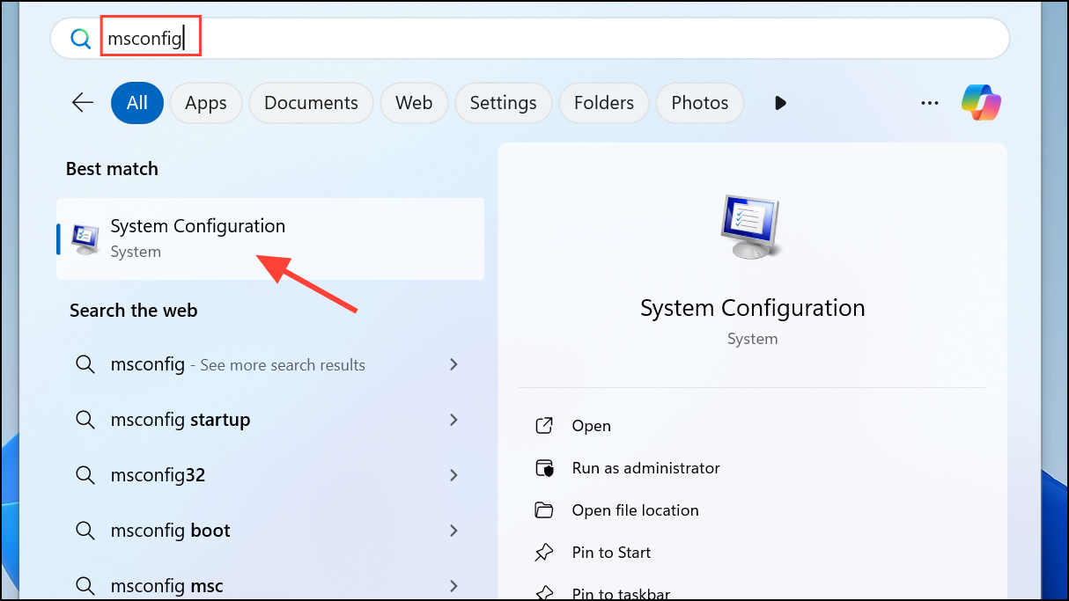Click Open in the System Configuration actions
The width and height of the screenshot is (1069, 601).
pos(591,426)
